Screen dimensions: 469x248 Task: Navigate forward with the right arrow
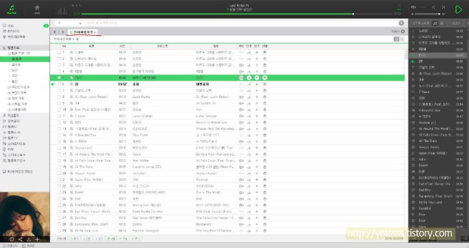[x=63, y=32]
